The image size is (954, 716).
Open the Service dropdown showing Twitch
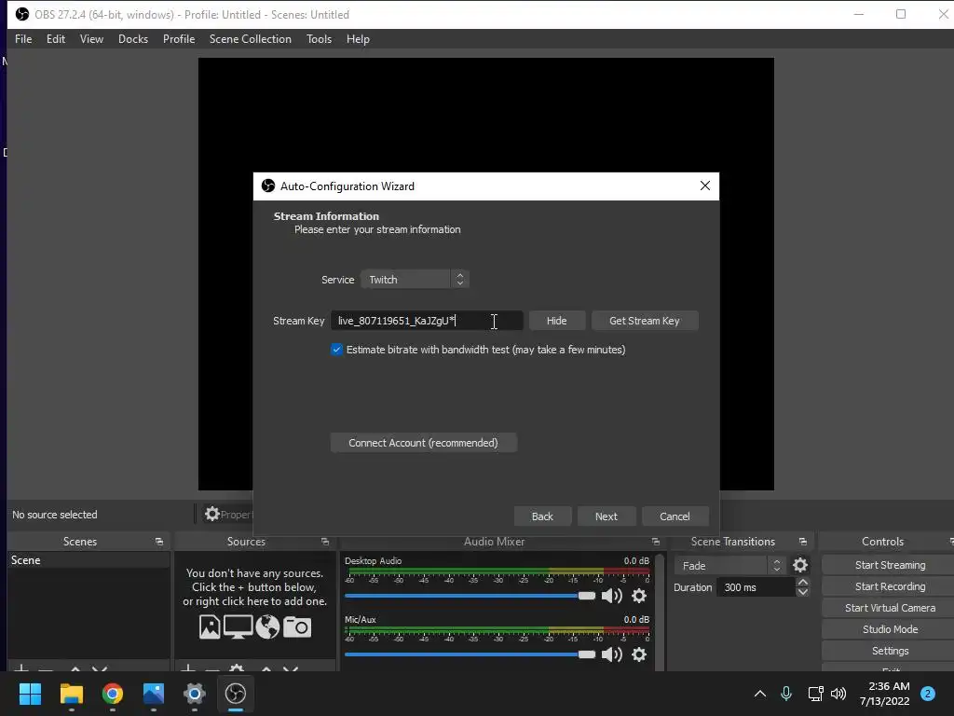tap(415, 280)
